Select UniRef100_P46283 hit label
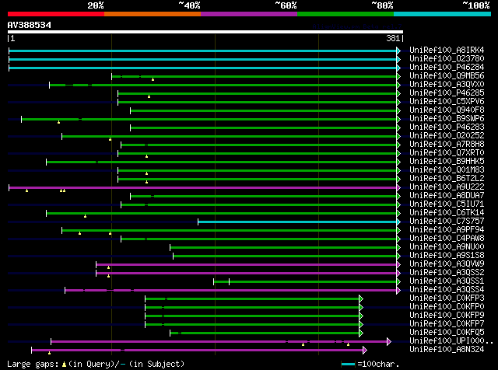This screenshot has height=370, width=498. (x=447, y=127)
